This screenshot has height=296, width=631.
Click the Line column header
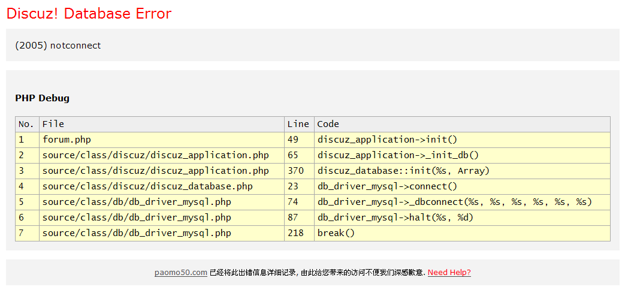299,124
